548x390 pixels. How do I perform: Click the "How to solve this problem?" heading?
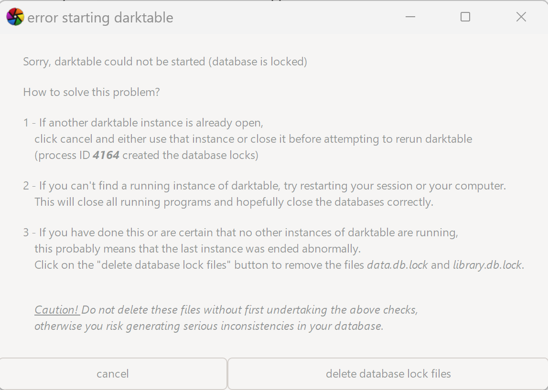tap(91, 92)
